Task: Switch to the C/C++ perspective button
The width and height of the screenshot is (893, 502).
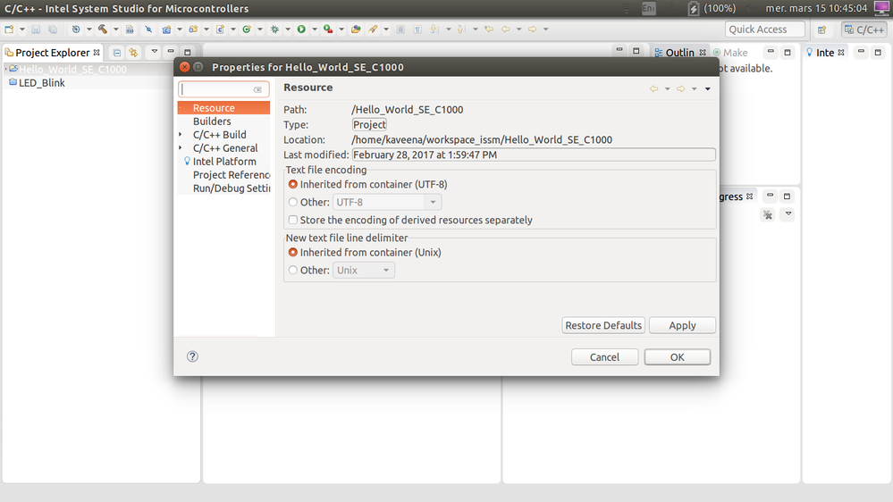Action: coord(864,29)
